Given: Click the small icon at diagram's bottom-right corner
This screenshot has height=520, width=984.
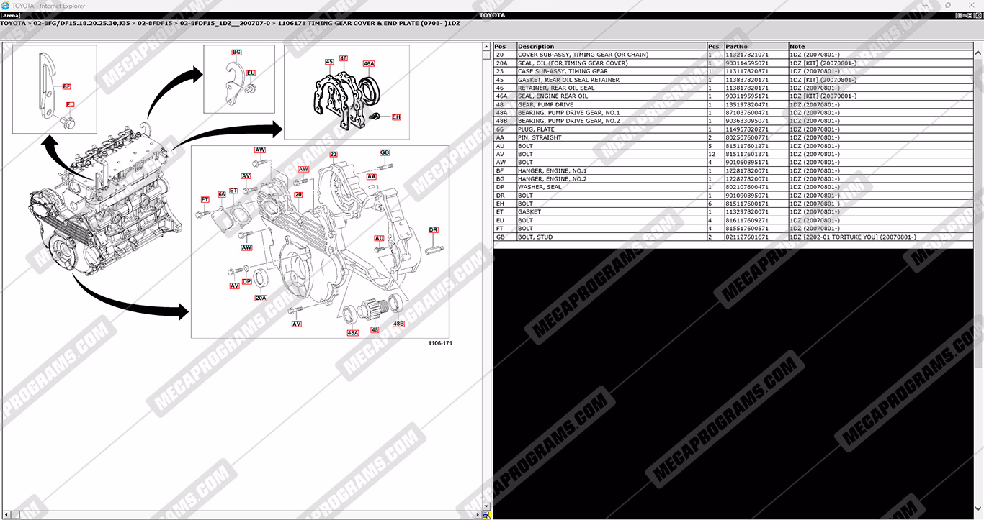Looking at the screenshot, I should coord(487,515).
